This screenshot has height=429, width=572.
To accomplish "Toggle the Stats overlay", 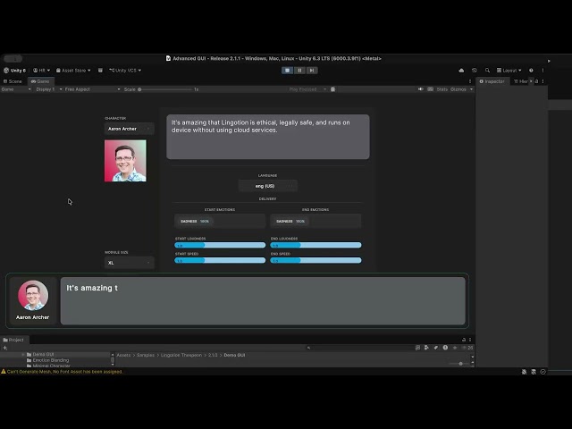I will click(442, 89).
